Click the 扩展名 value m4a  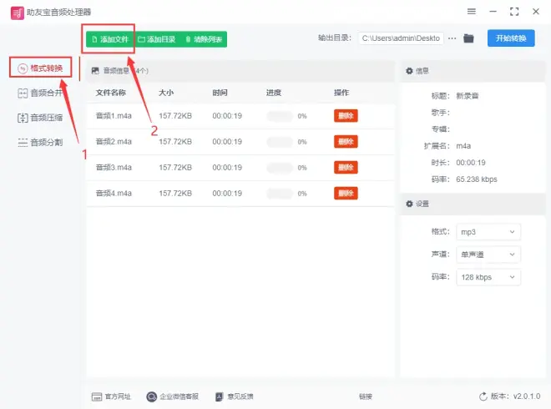click(463, 146)
